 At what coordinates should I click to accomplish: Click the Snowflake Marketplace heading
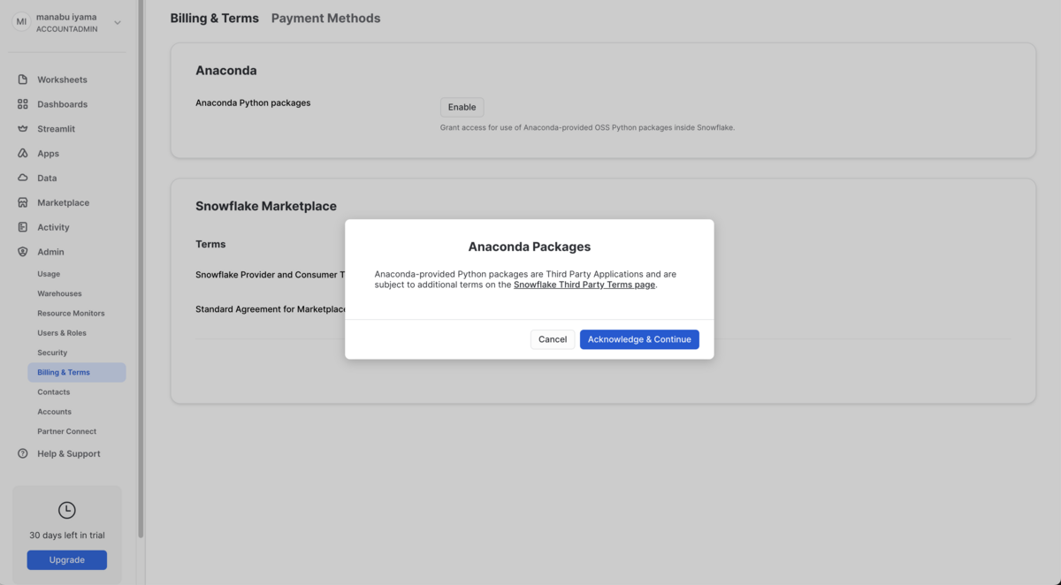click(266, 206)
